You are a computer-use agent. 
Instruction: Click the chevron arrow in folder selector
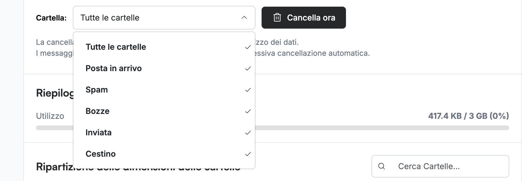(x=244, y=18)
